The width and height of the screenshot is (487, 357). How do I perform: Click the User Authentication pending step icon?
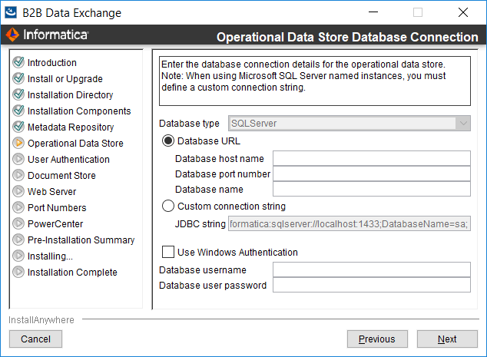(x=18, y=159)
